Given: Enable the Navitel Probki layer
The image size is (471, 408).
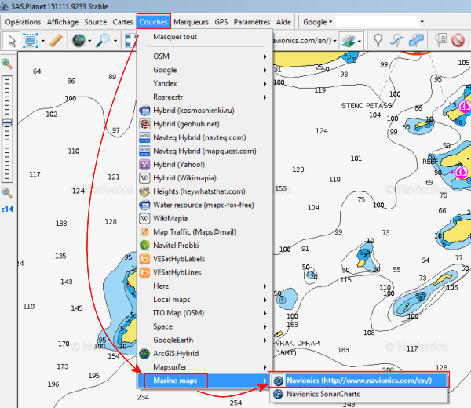Looking at the screenshot, I should 205,246.
